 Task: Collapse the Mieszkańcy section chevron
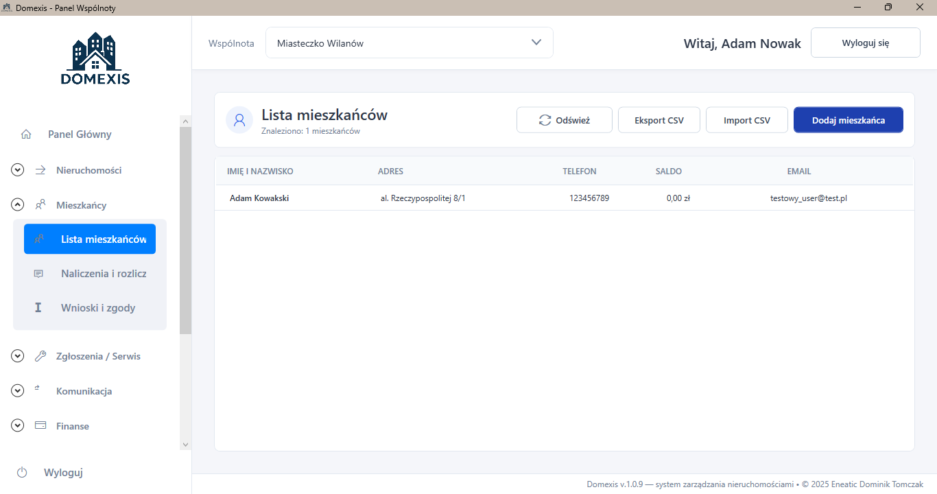18,205
